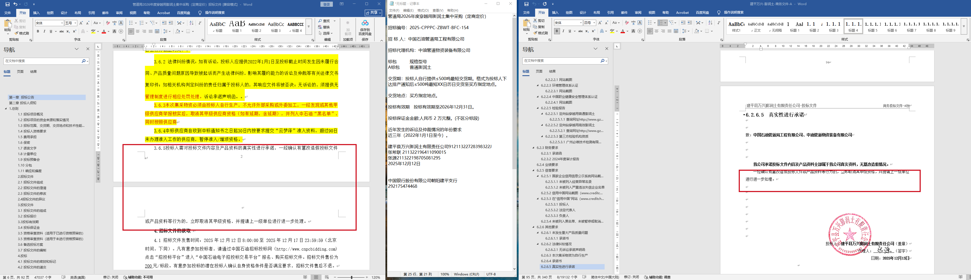
Task: Apply 标题 5 style in right Word window
Action: click(x=872, y=26)
